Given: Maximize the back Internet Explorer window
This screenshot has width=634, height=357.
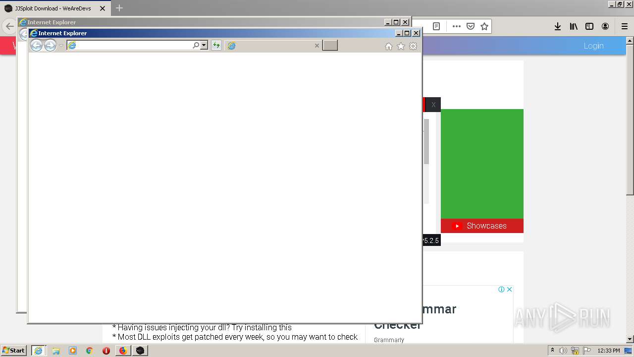Looking at the screenshot, I should 396,22.
